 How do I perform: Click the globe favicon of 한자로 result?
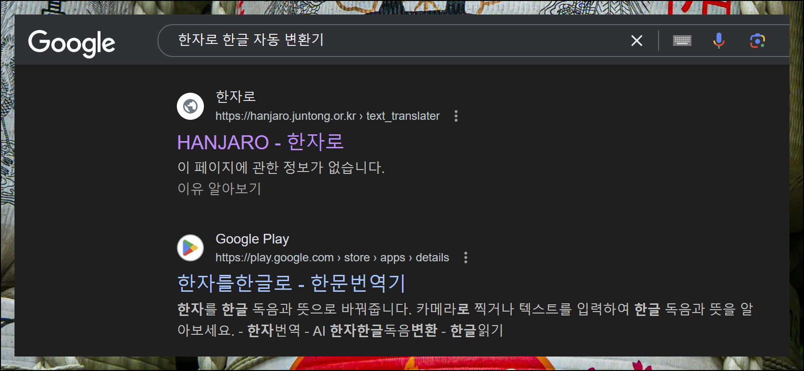190,106
